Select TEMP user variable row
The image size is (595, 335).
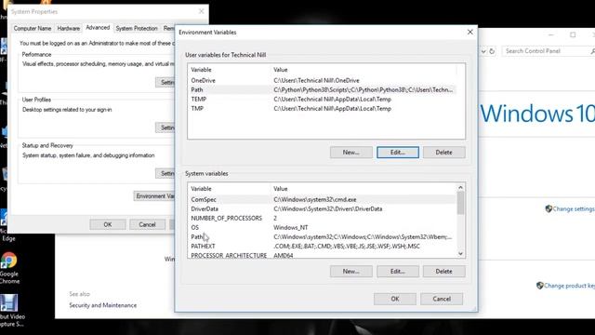tap(323, 100)
